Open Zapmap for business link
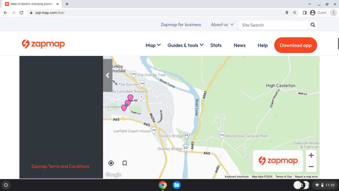 (x=181, y=25)
